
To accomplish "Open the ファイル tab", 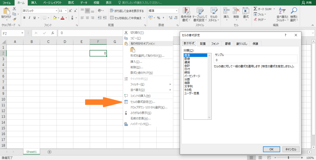I will [x=7, y=3].
